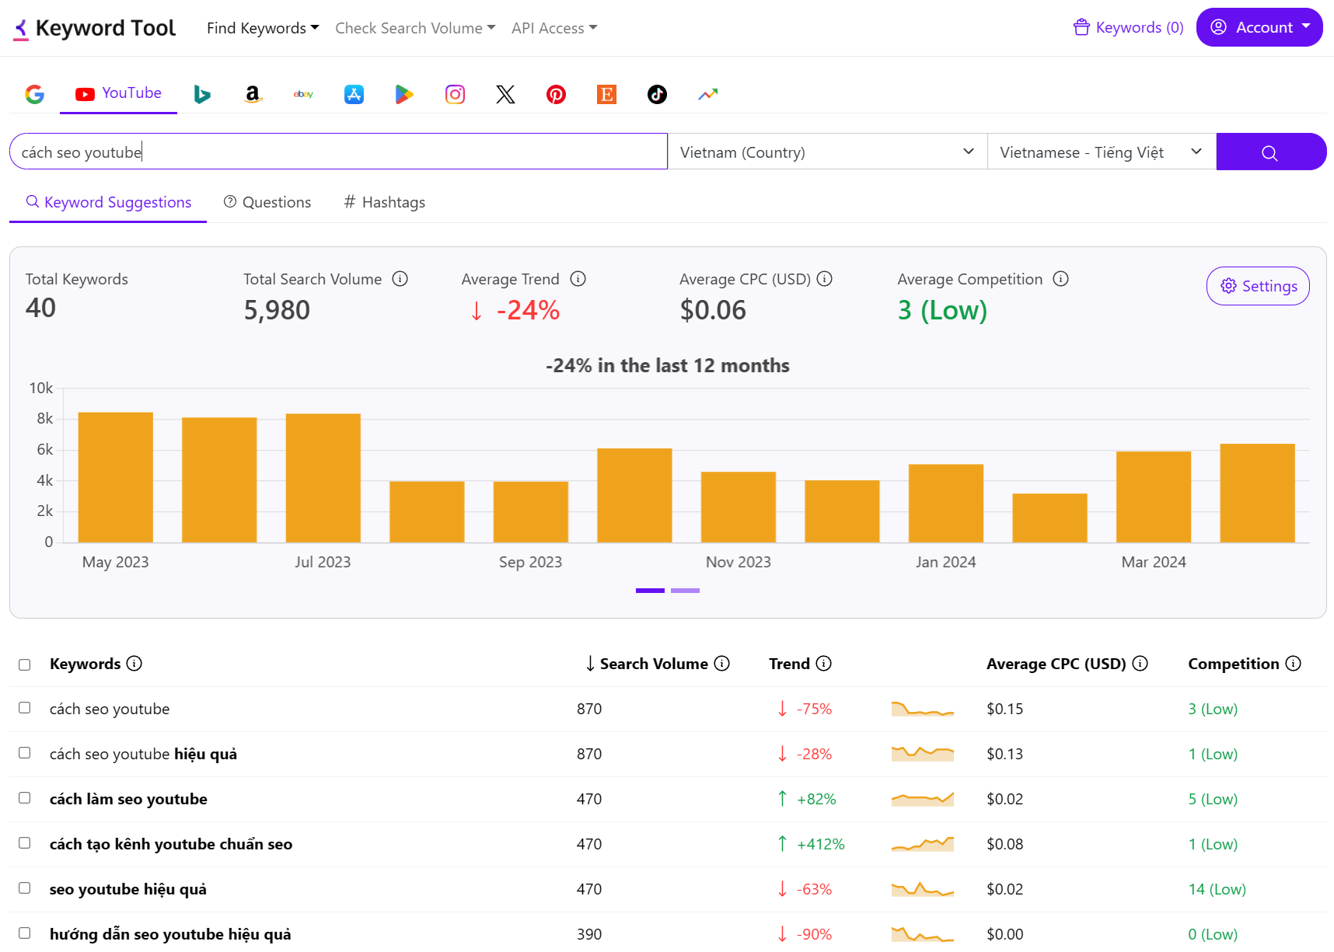Open the Vietnamese language dropdown
Screen dimensions: 1334x952
coord(1101,152)
